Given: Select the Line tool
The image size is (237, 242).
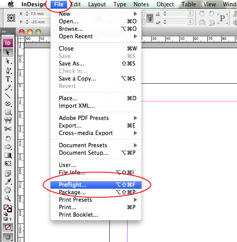Looking at the screenshot, I should [8, 96].
